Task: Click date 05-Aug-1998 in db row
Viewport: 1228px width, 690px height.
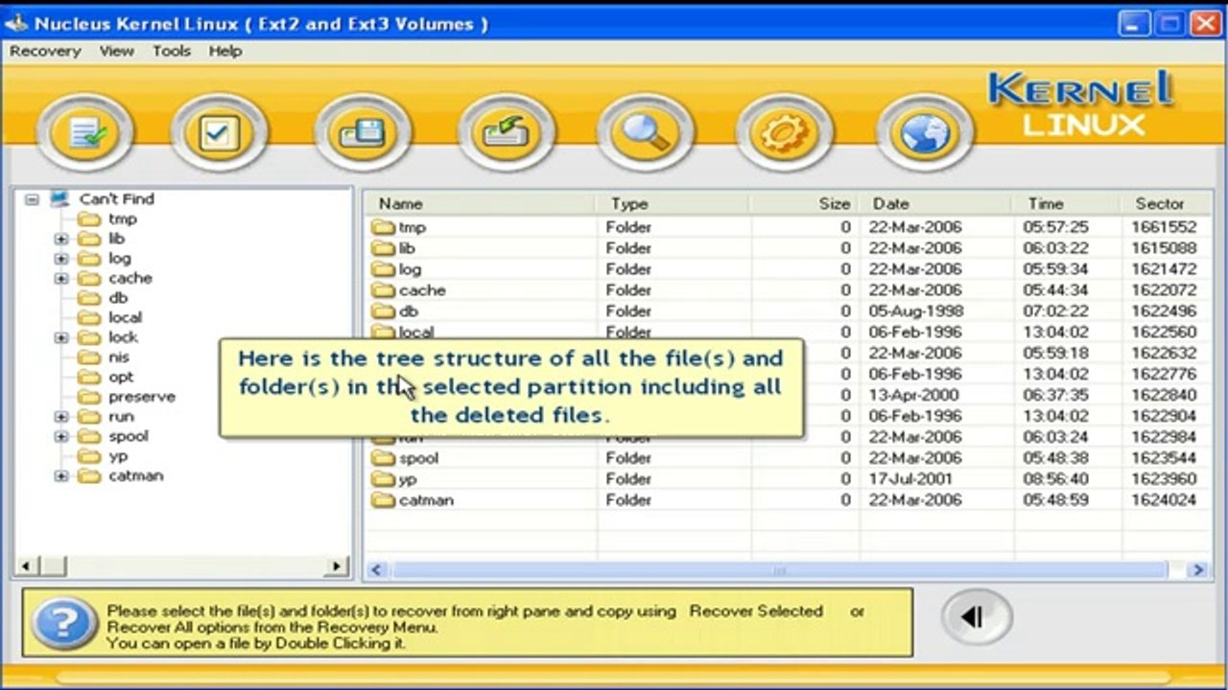Action: (915, 311)
